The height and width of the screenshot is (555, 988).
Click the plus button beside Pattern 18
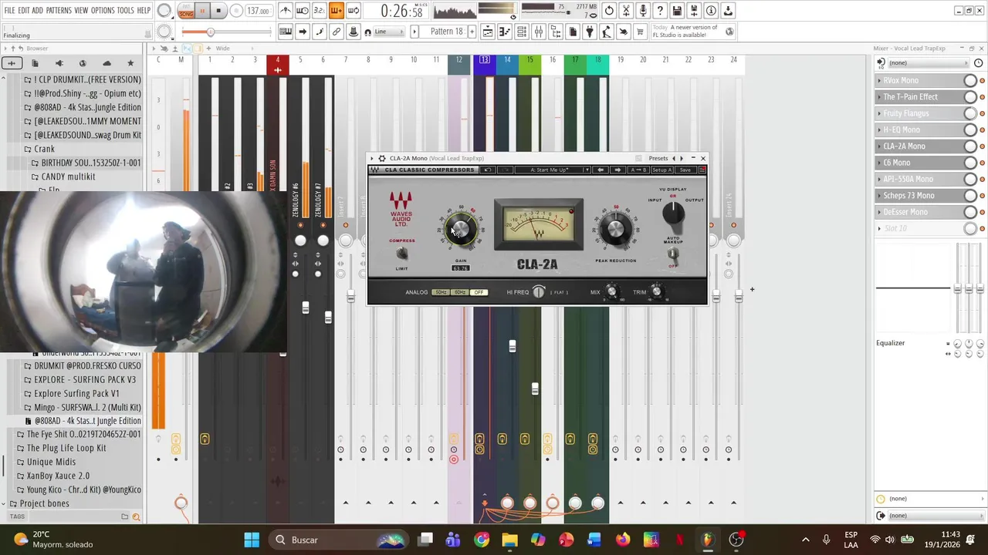point(471,32)
